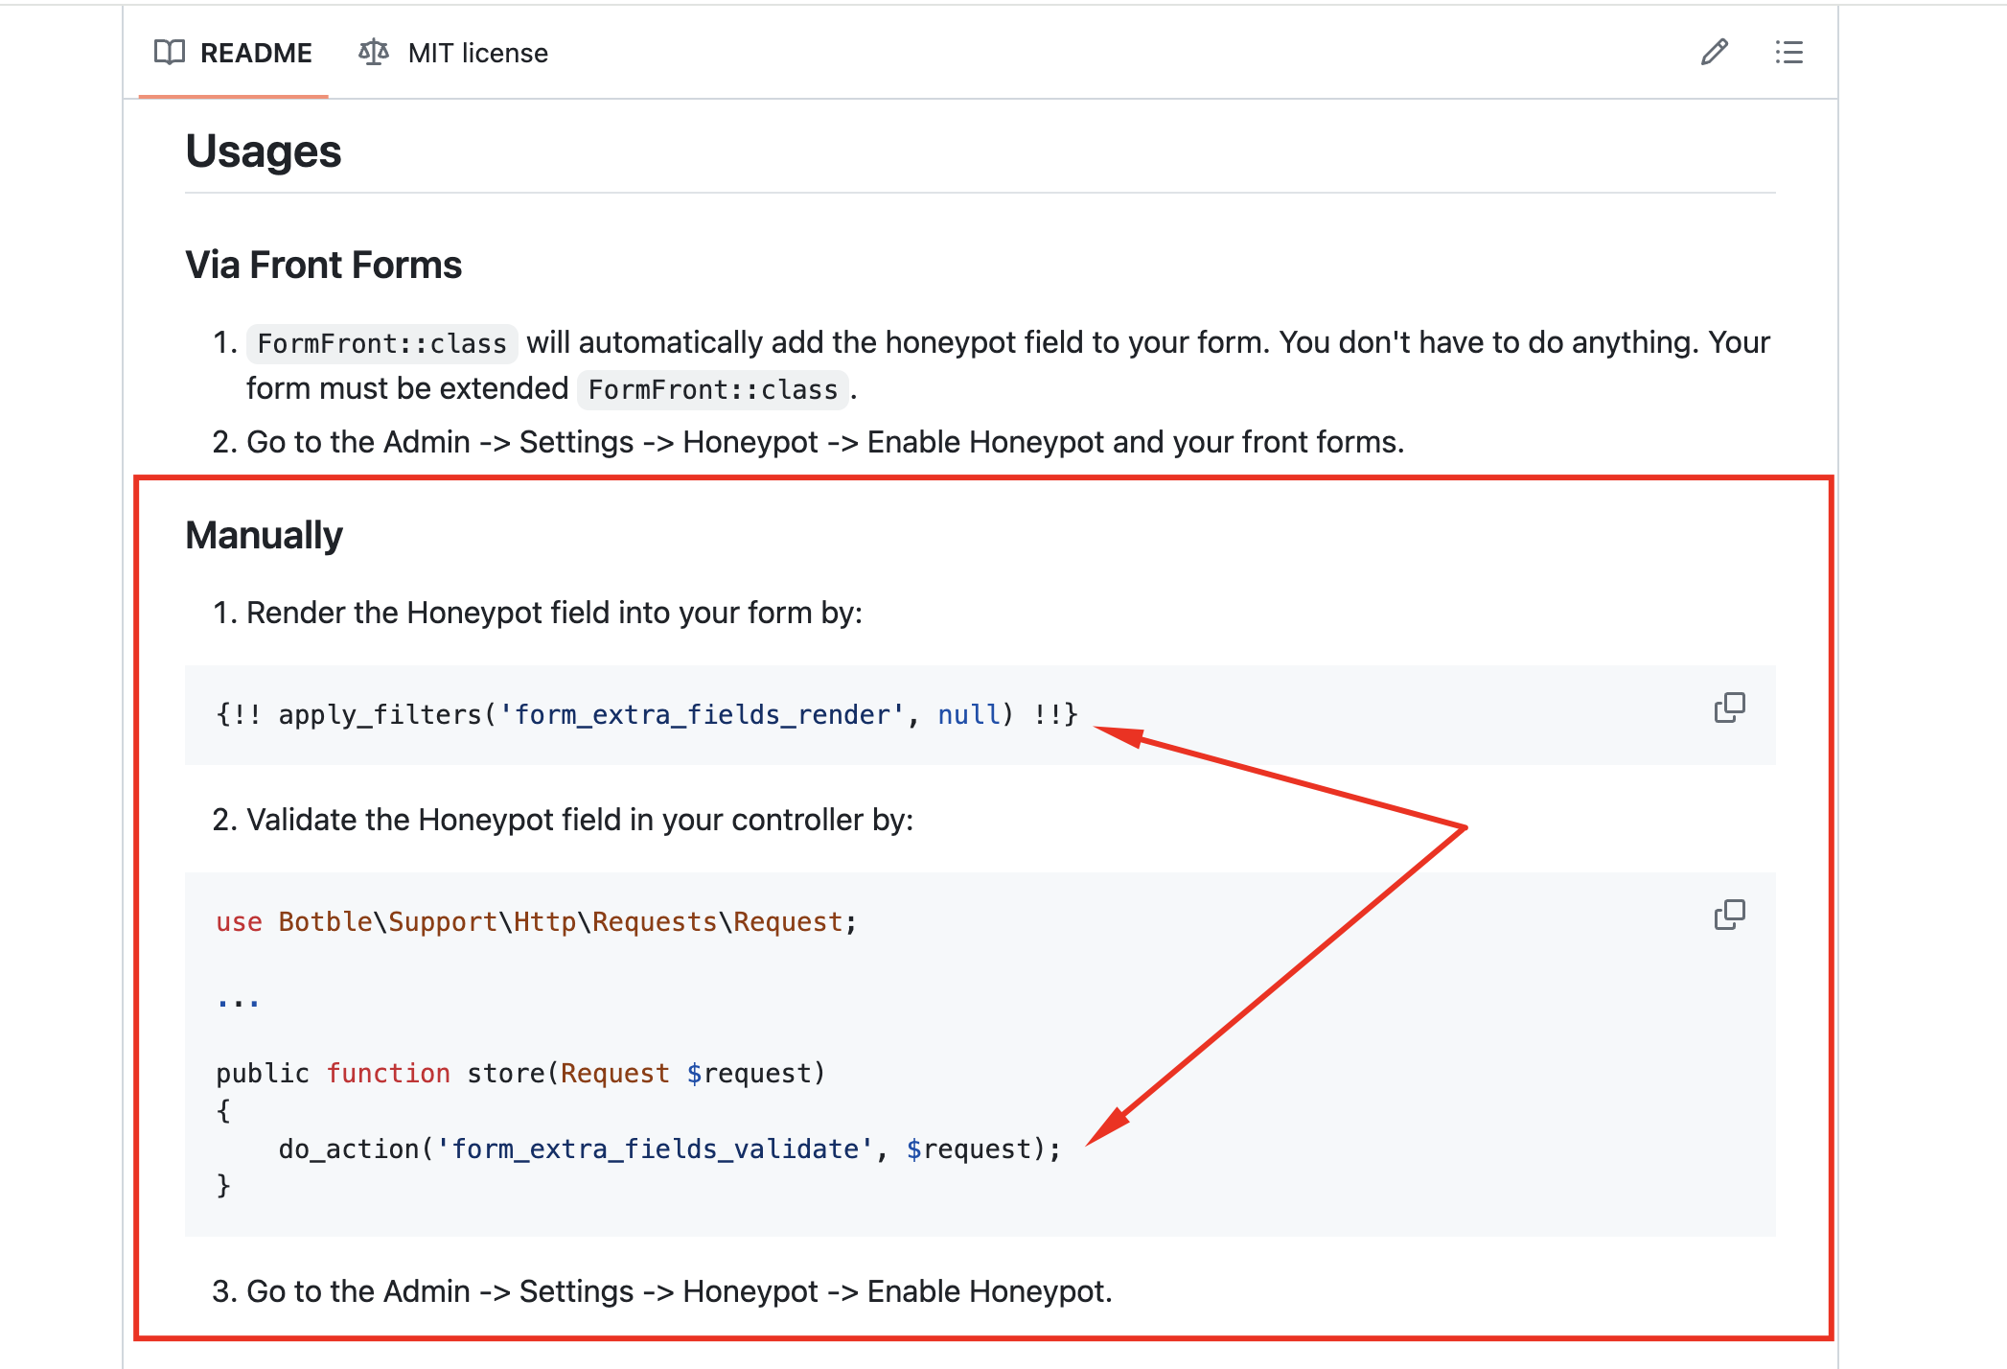Click the first FormFront::class inline code

point(381,343)
